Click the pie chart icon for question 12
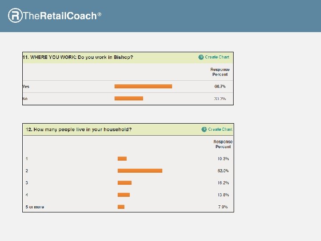This screenshot has width=321, height=241. (204, 129)
